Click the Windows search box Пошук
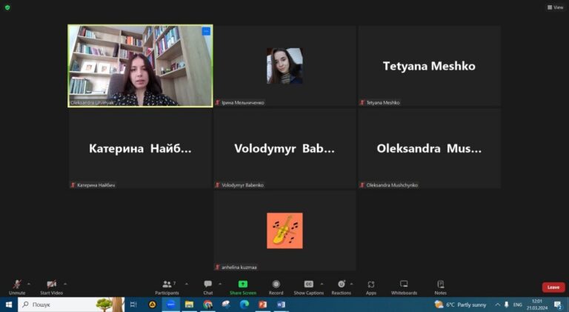Screen dimensions: 569x312 (71, 305)
